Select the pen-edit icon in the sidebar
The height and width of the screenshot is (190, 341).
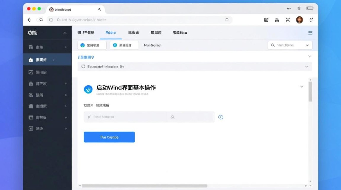tap(30, 95)
